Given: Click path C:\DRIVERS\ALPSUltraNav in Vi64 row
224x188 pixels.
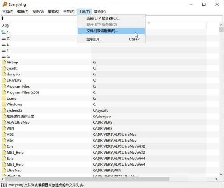Looking at the screenshot, I should [115, 140].
